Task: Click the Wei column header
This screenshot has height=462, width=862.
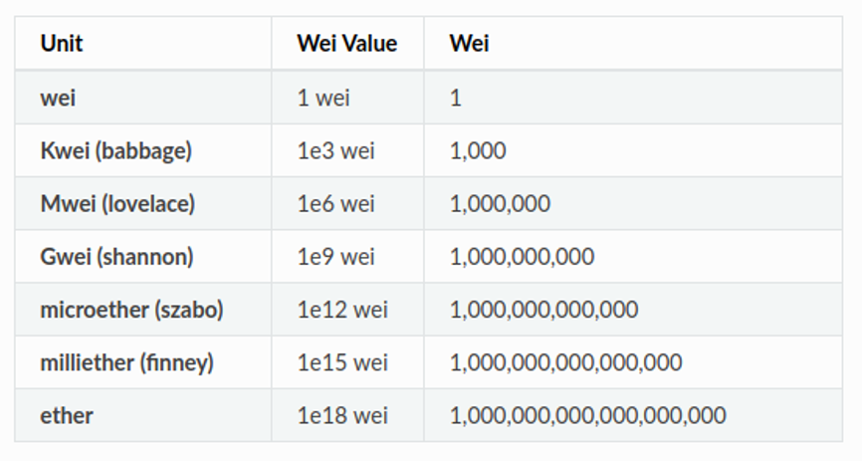Action: [469, 44]
